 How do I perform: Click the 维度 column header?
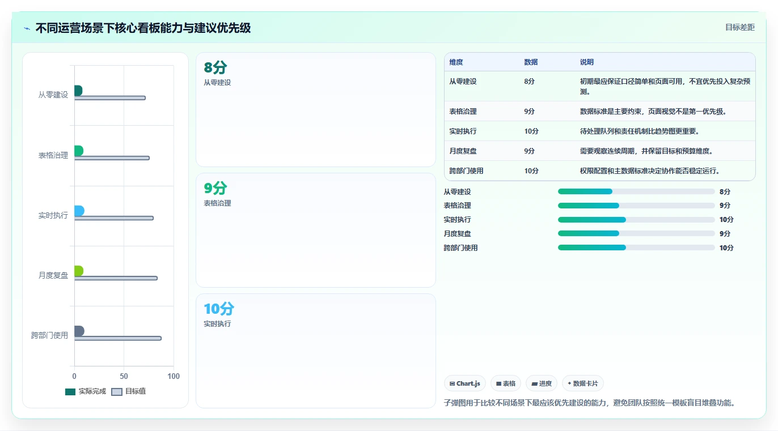pos(456,62)
